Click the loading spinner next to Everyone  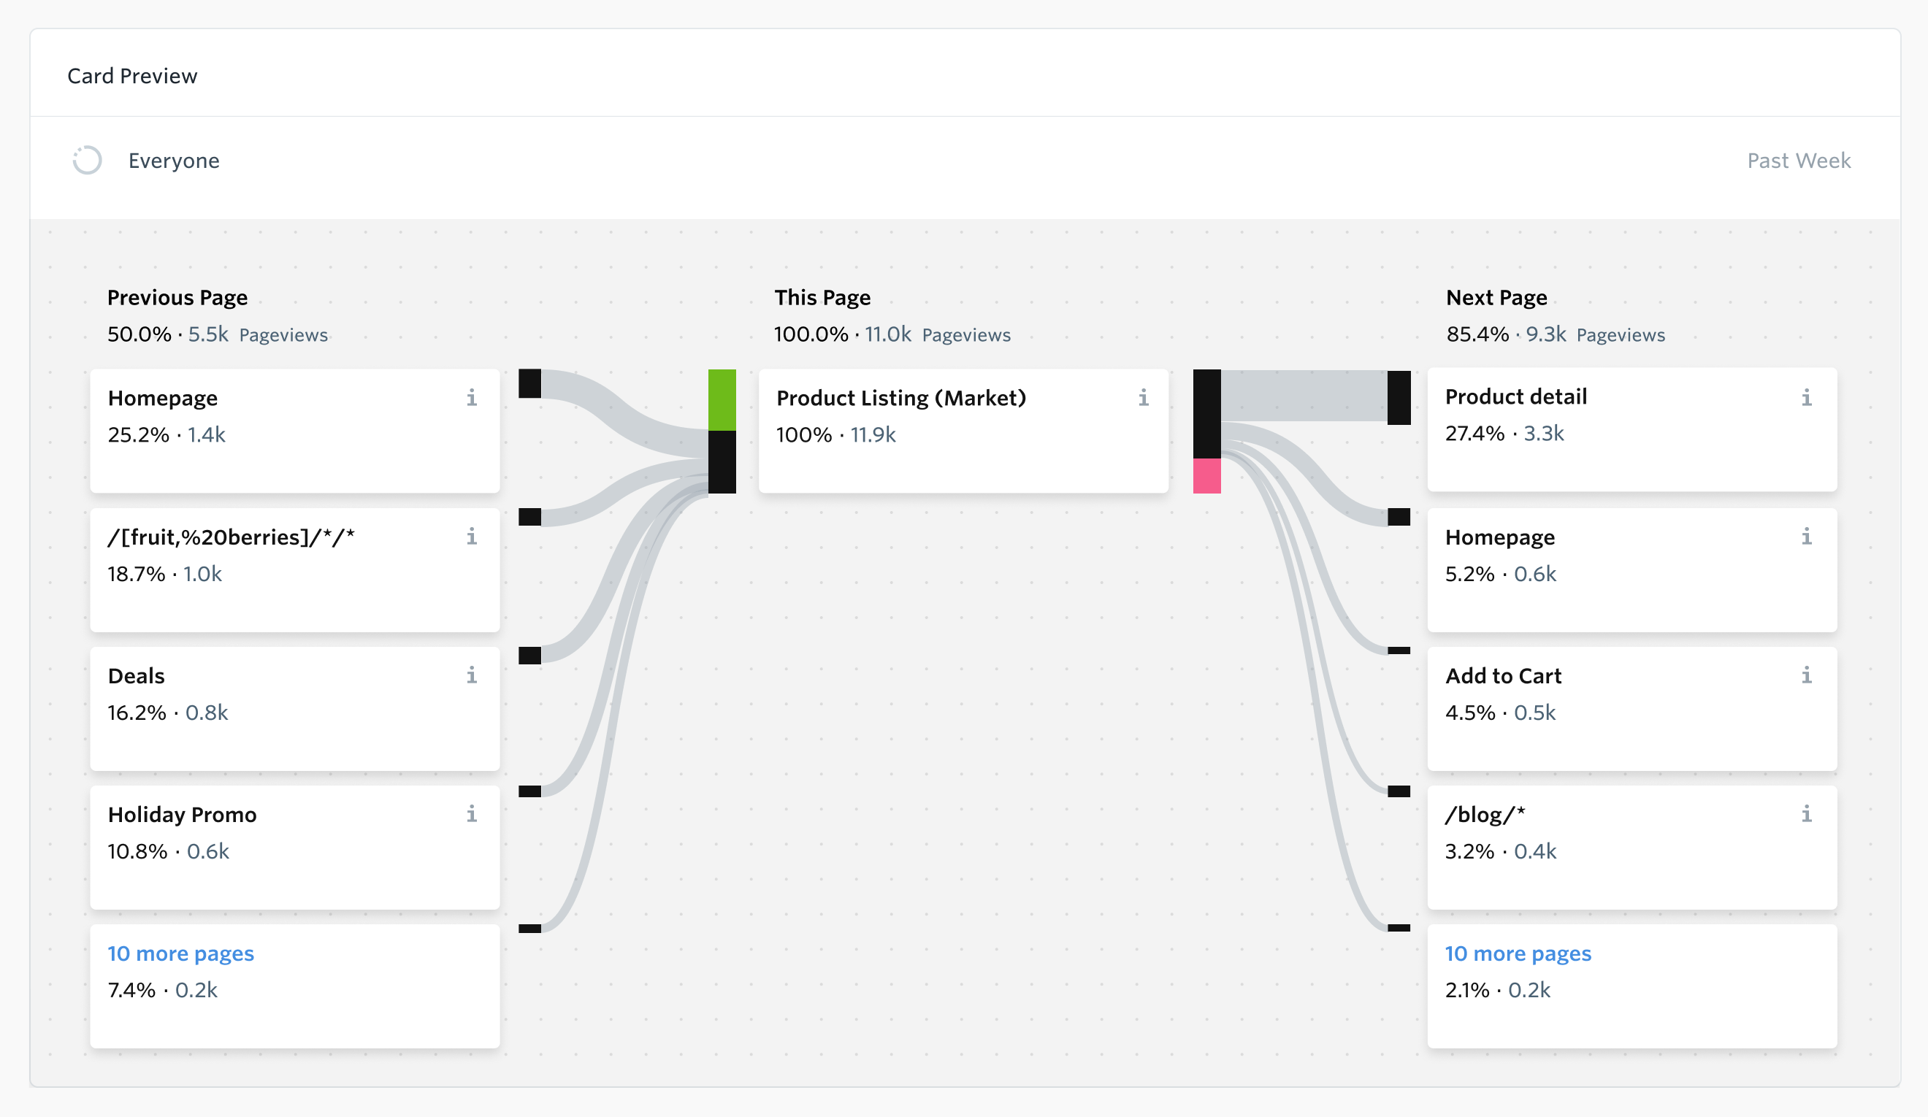[x=86, y=161]
